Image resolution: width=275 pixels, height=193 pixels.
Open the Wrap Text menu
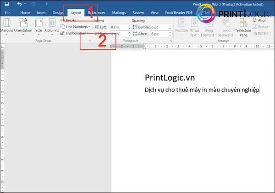[194, 27]
